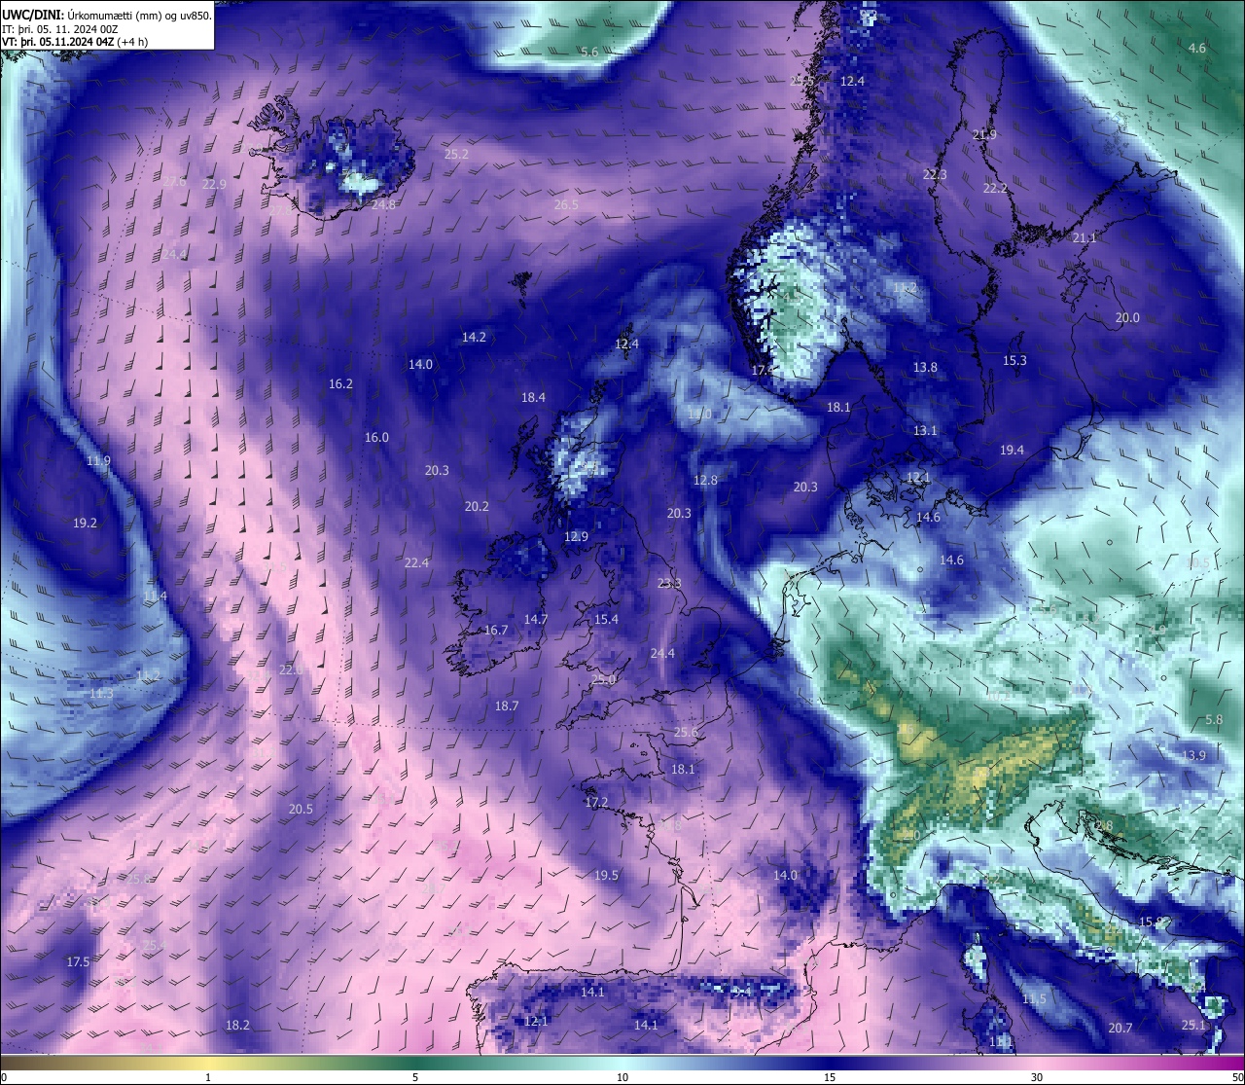Click the 11.5 value near Corsica
The width and height of the screenshot is (1245, 1085).
tap(1034, 998)
